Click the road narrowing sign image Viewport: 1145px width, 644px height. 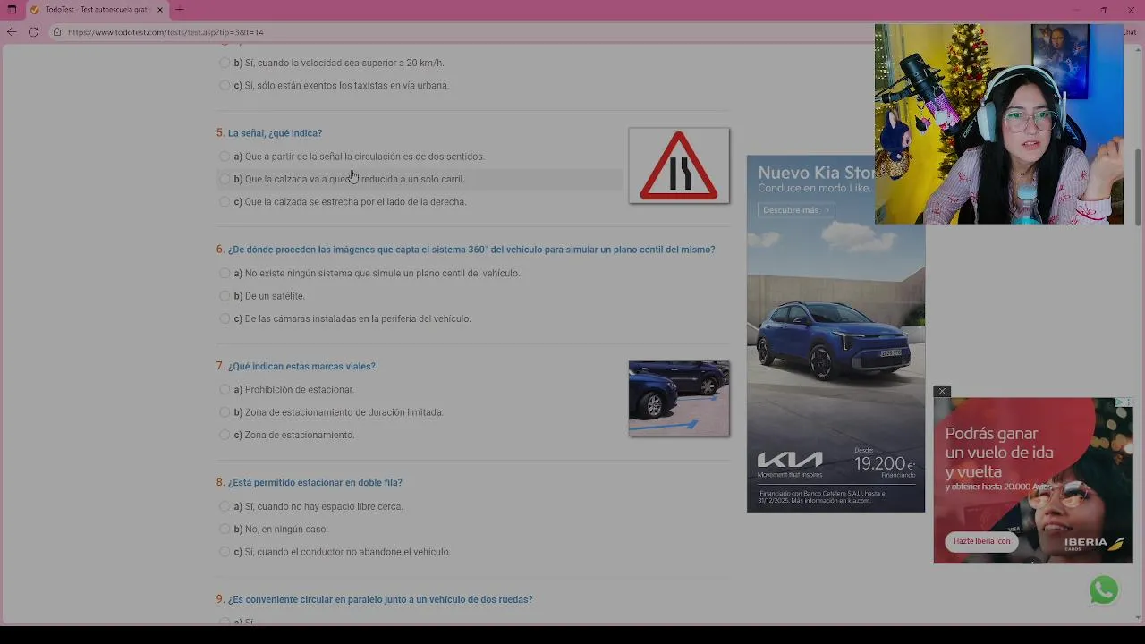tap(679, 165)
